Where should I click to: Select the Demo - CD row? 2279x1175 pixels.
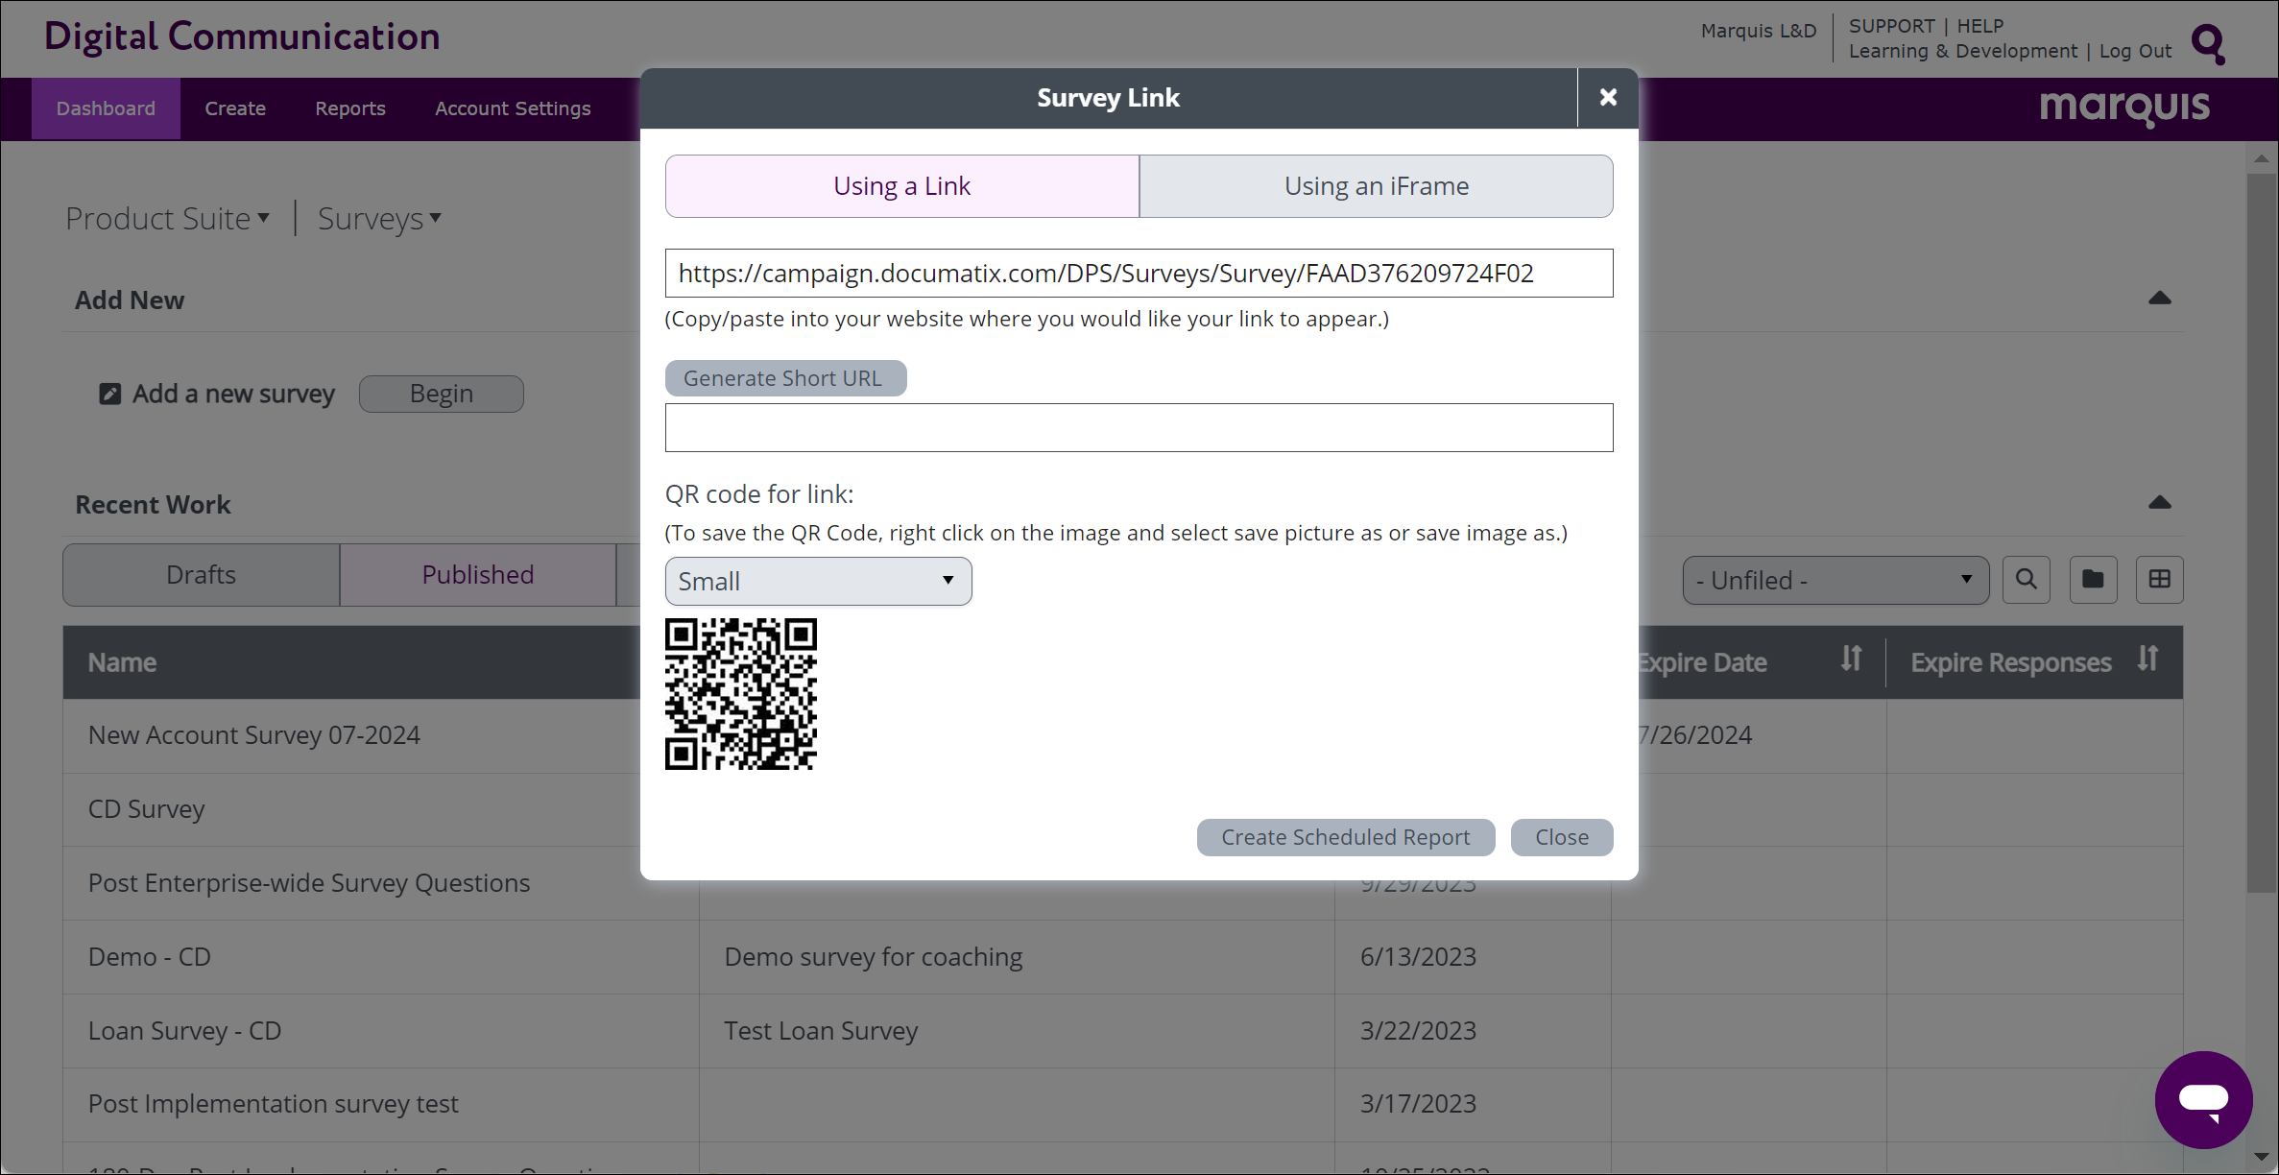(150, 957)
